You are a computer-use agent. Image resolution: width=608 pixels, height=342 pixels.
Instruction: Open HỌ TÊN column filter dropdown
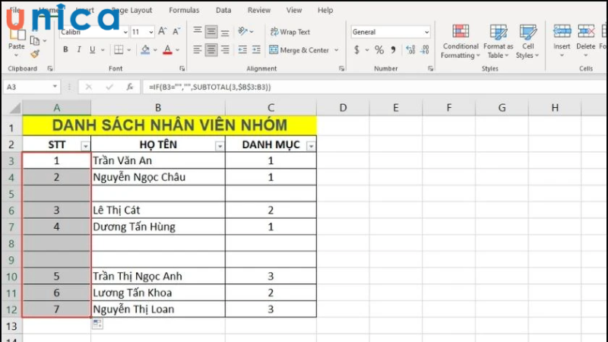coord(220,146)
